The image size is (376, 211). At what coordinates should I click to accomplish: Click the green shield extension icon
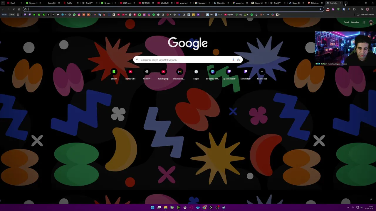coord(338,9)
